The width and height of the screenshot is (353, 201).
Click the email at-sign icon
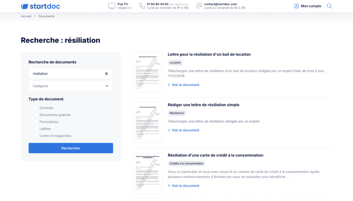point(199,6)
